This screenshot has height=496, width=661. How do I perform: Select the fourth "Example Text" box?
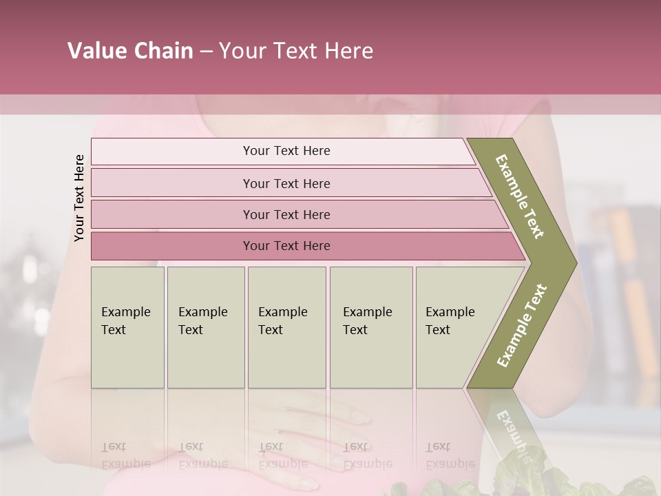pyautogui.click(x=371, y=327)
